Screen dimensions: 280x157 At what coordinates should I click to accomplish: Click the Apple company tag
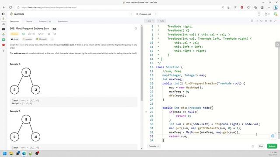pyautogui.click(x=14, y=39)
